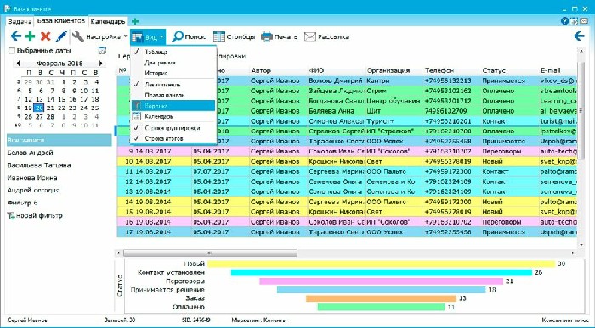Click horizontal scrollbar right arrow

point(573,253)
